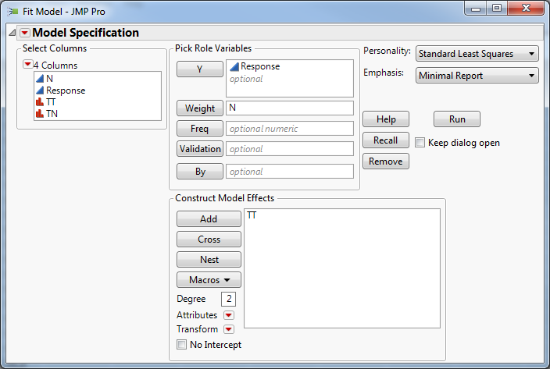Click the Run button

(457, 119)
